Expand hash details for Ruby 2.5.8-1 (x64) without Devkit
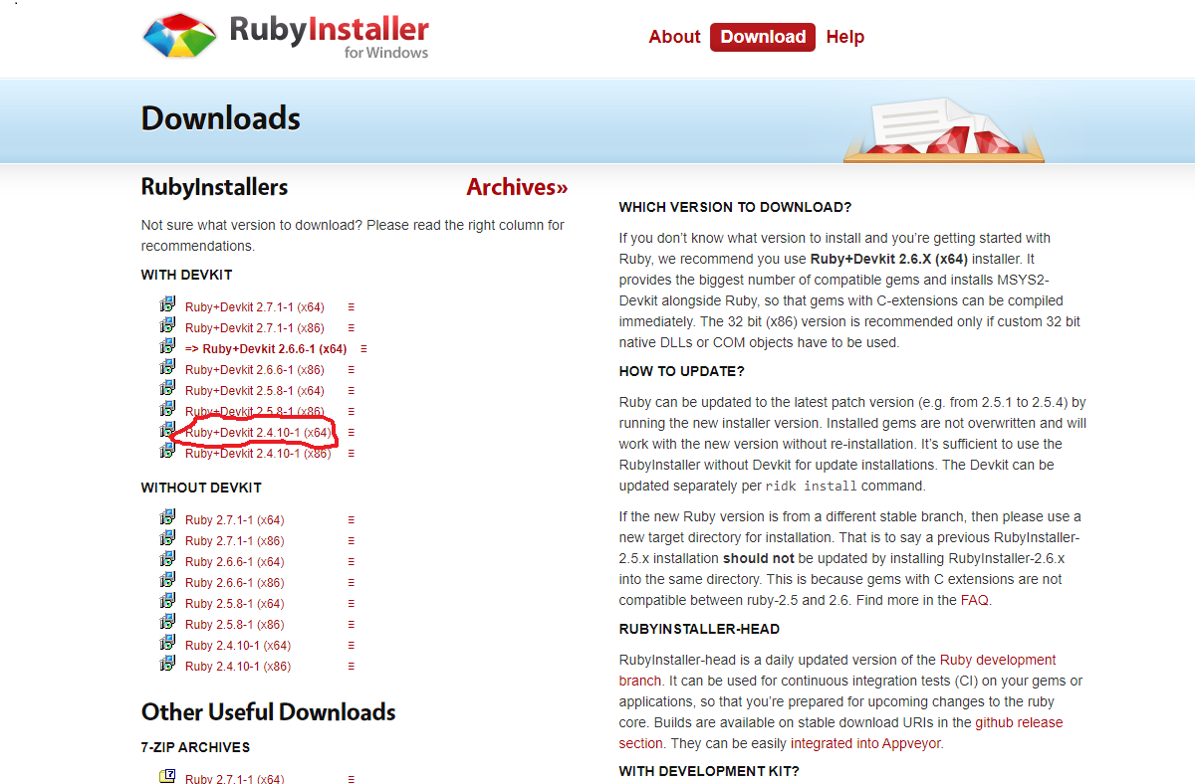This screenshot has height=784, width=1195. point(351,604)
